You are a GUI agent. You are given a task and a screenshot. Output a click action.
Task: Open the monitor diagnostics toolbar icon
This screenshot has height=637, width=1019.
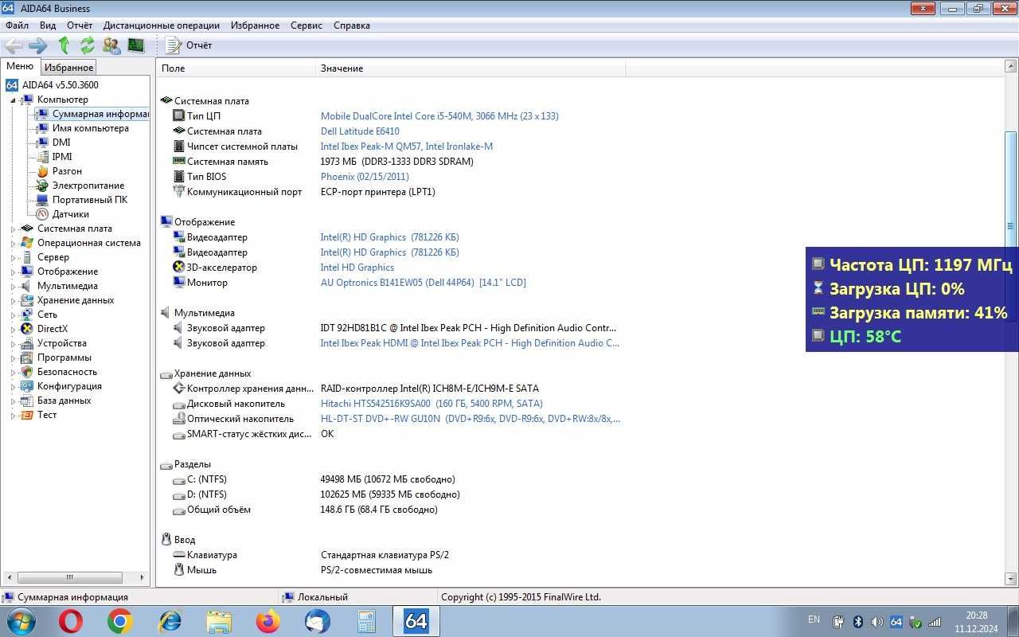pyautogui.click(x=136, y=45)
